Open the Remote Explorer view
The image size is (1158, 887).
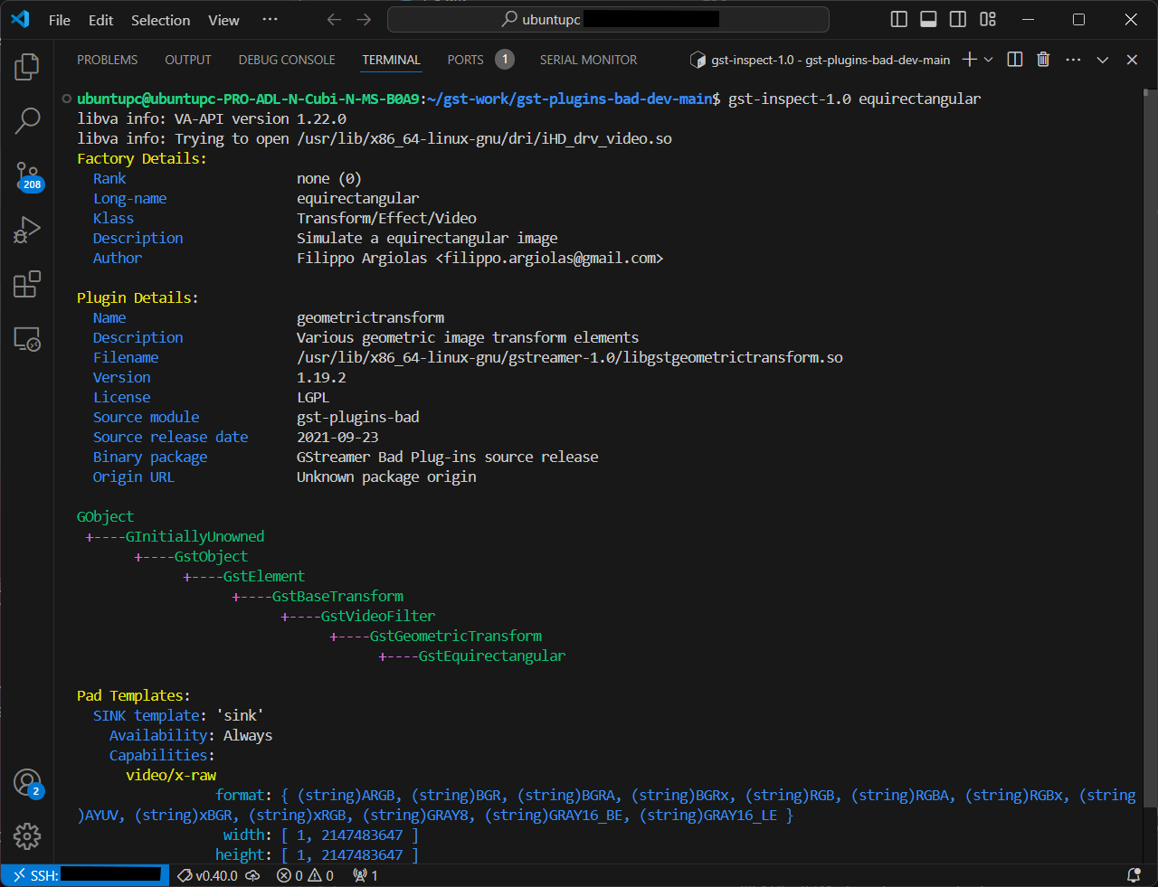coord(27,339)
